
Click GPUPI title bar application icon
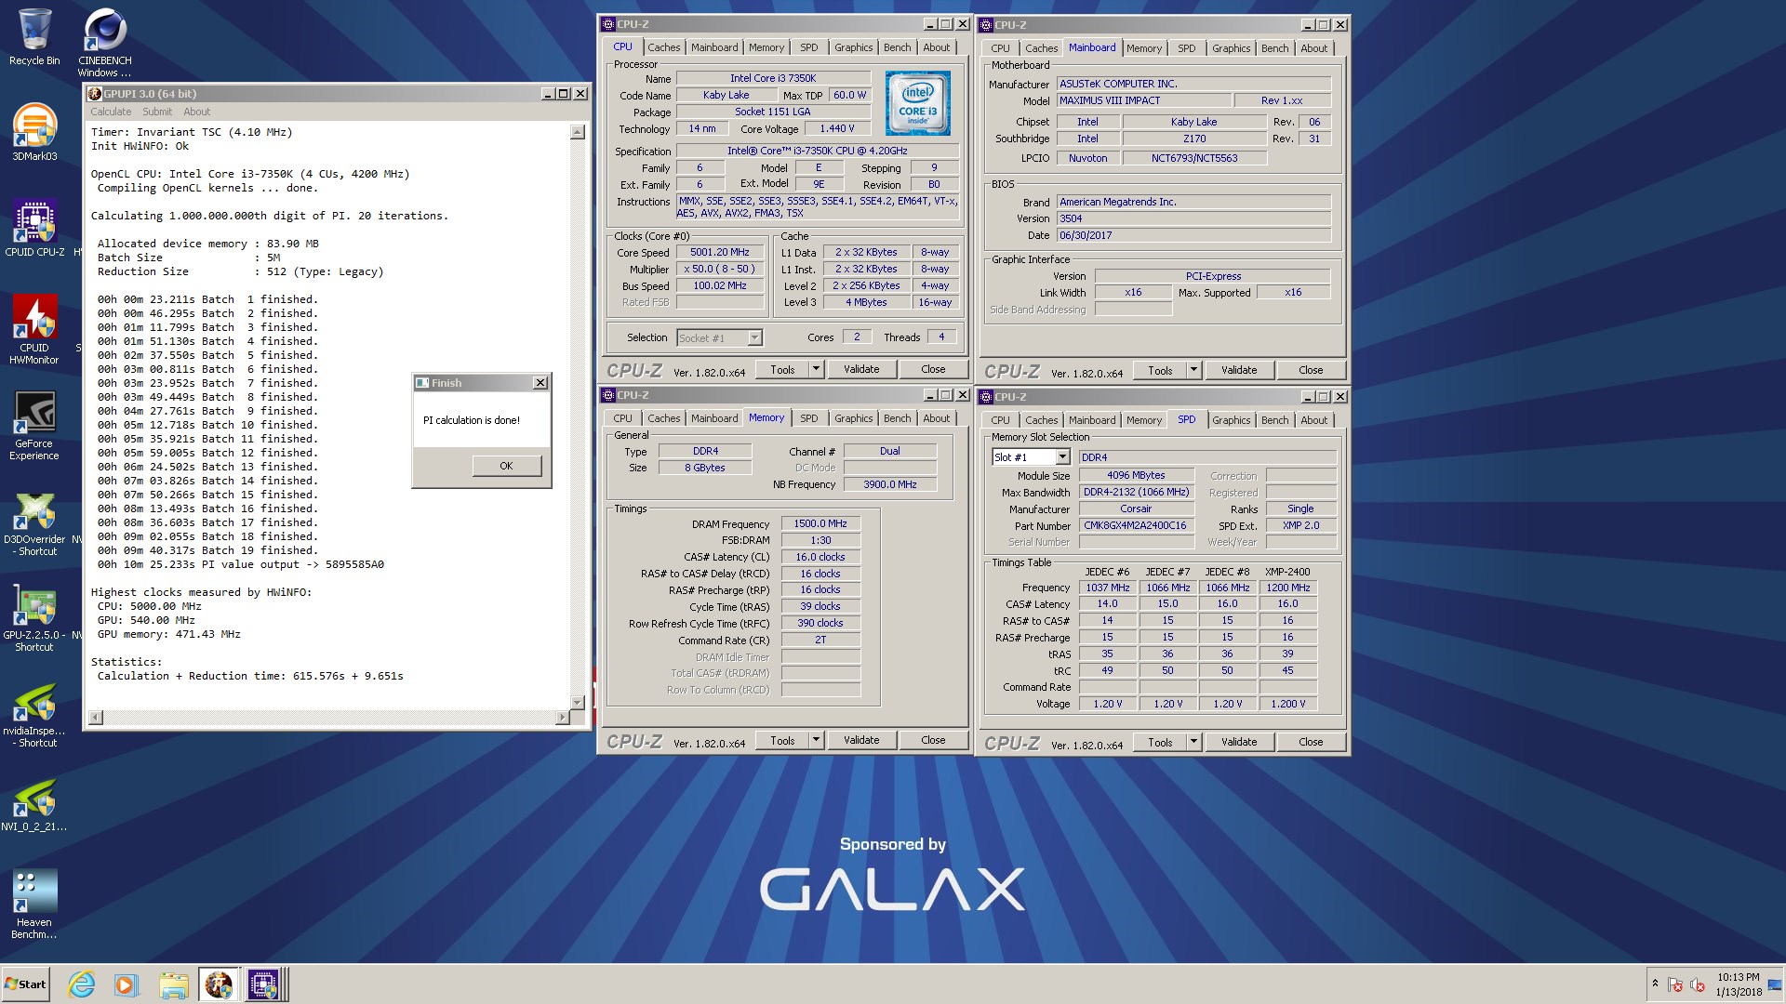pyautogui.click(x=94, y=94)
